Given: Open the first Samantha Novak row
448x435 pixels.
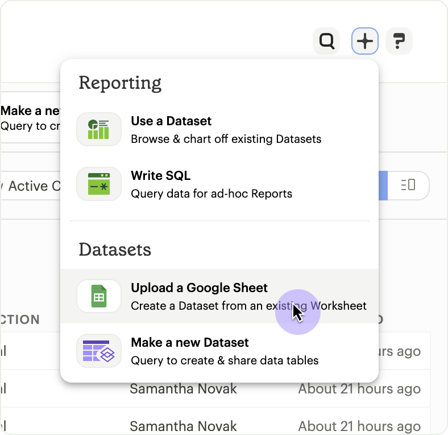Looking at the screenshot, I should pos(183,389).
